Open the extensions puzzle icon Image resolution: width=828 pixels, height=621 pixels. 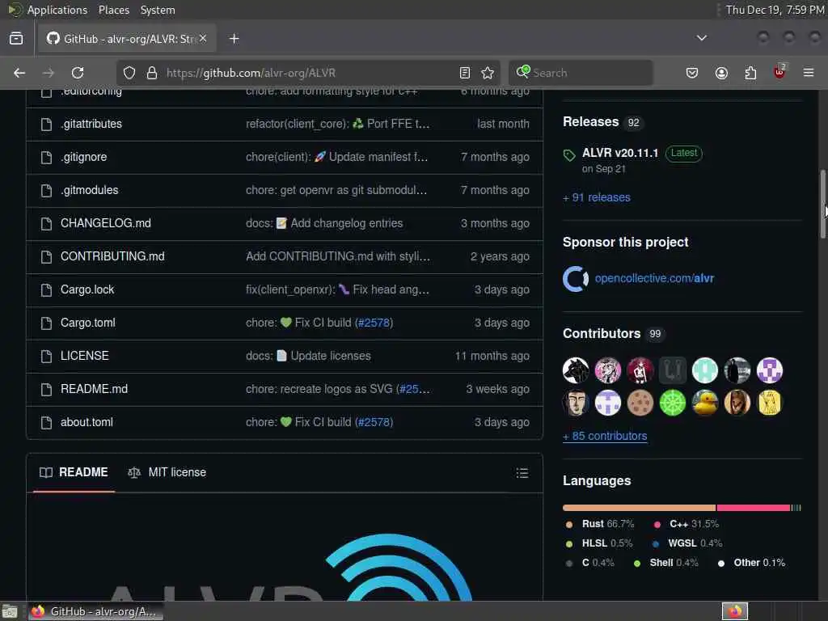click(x=750, y=73)
